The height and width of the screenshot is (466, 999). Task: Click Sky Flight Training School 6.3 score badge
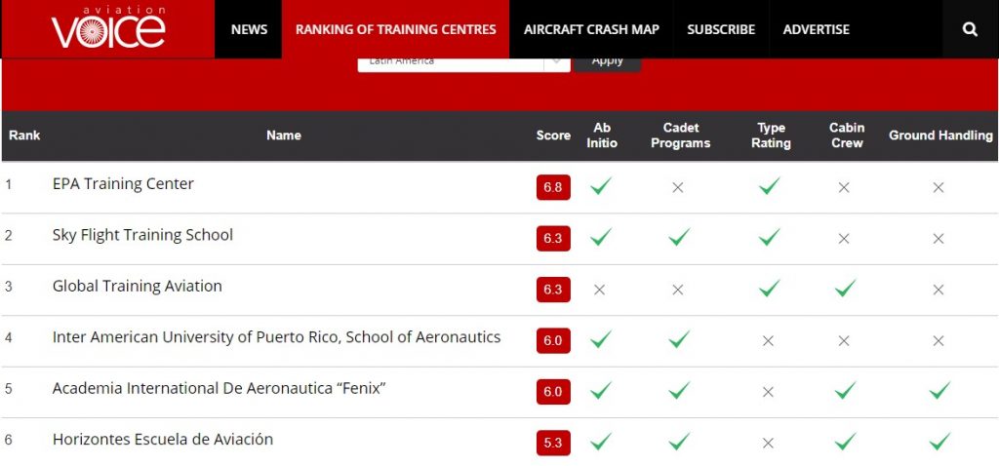click(x=553, y=238)
